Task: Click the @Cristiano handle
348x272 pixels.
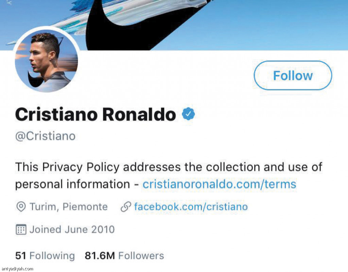Action: point(45,136)
